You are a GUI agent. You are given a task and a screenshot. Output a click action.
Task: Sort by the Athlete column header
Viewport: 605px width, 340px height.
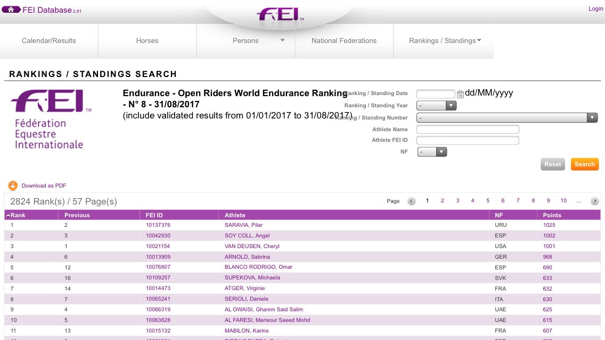click(x=234, y=215)
